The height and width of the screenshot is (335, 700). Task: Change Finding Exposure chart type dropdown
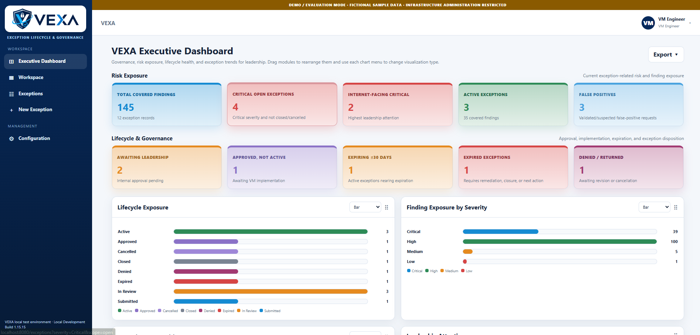click(x=655, y=207)
